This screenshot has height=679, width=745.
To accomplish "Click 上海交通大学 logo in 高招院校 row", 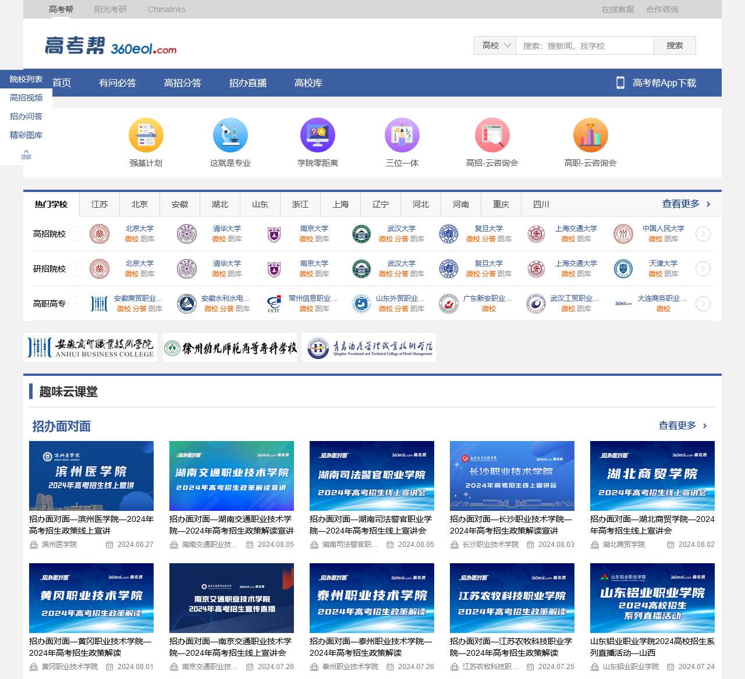I will (x=536, y=234).
